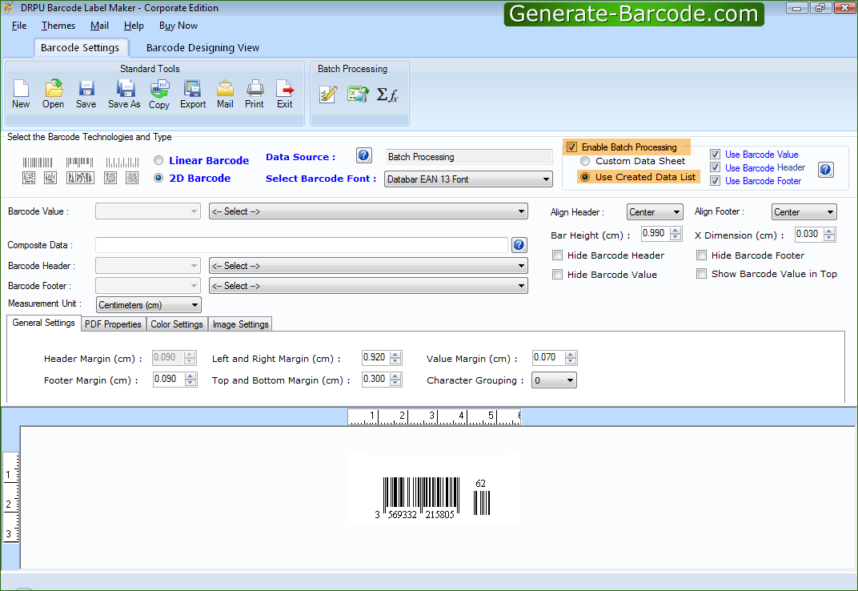Image resolution: width=858 pixels, height=591 pixels.
Task: Disable the Enable Batch Processing checkbox
Action: (571, 147)
